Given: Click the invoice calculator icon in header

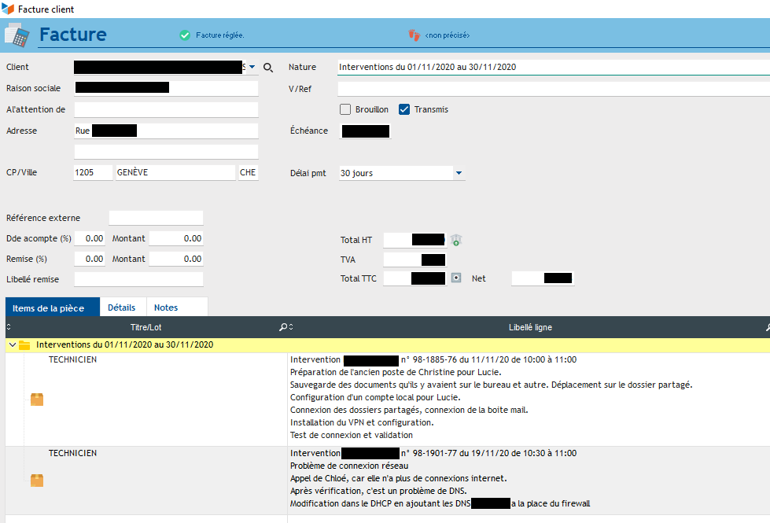Looking at the screenshot, I should pyautogui.click(x=17, y=35).
